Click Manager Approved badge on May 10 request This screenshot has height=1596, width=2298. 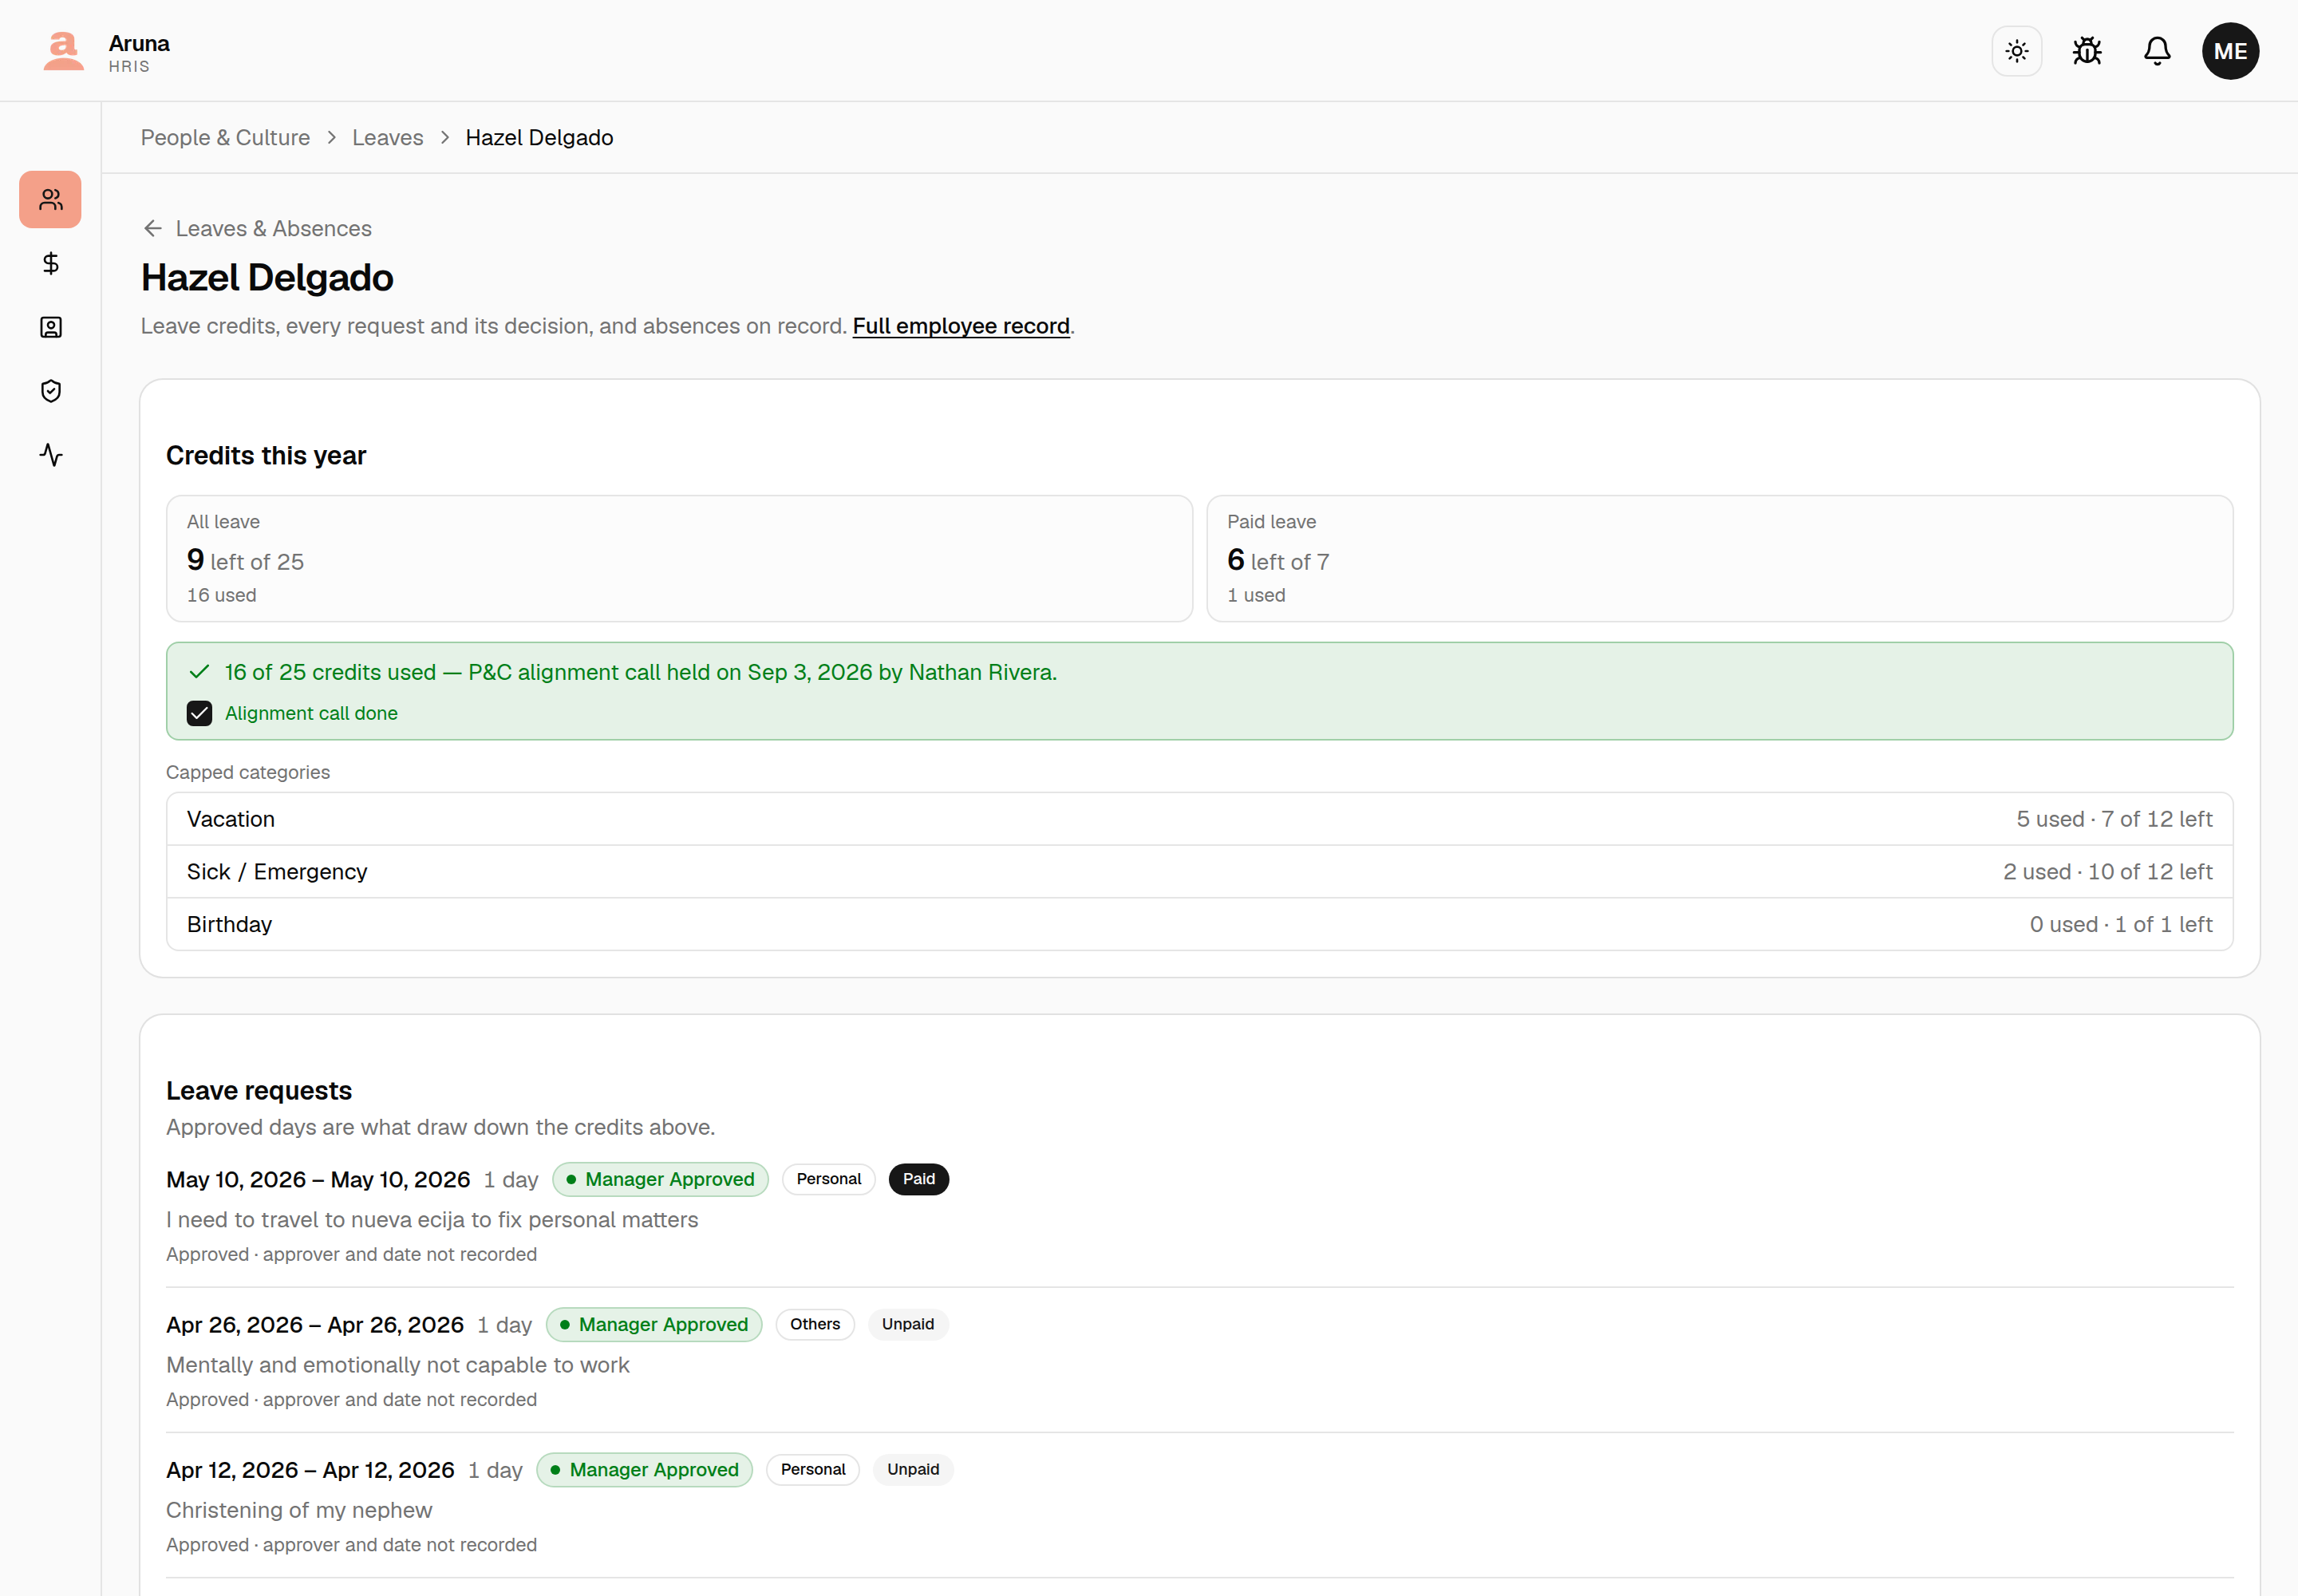tap(660, 1179)
